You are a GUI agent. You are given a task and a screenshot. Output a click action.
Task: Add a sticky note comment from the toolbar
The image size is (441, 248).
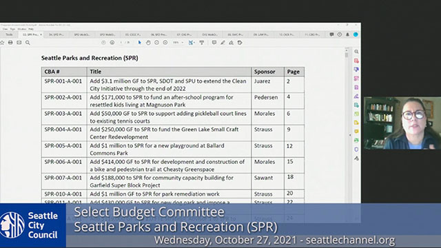click(x=214, y=43)
